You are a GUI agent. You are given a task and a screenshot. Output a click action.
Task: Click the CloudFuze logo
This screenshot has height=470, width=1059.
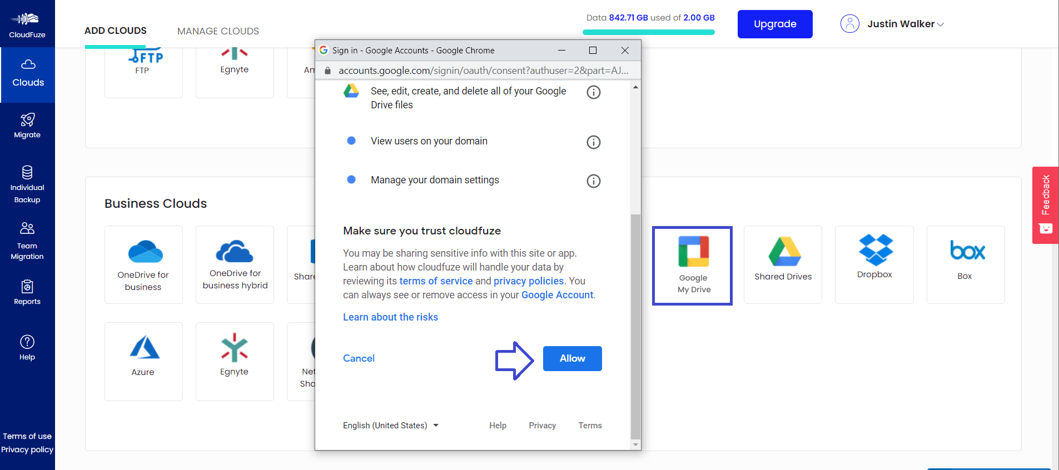[x=27, y=24]
